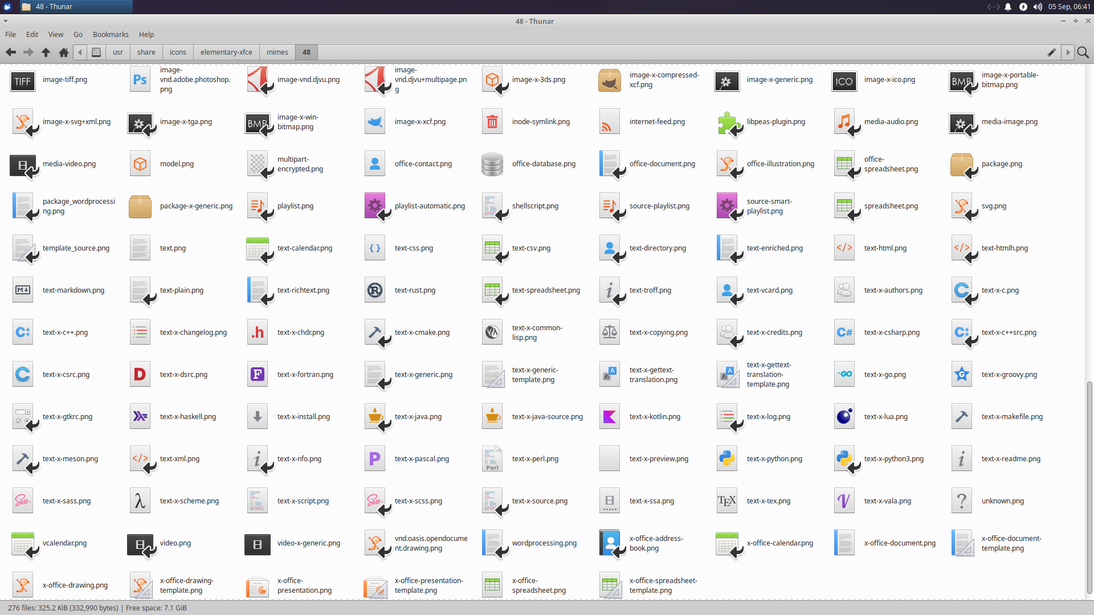Image resolution: width=1094 pixels, height=615 pixels.
Task: Toggle the pathbar edit pencil icon
Action: [1051, 52]
